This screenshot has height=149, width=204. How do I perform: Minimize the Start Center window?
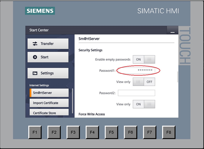click(173, 30)
